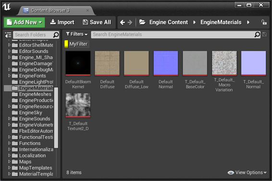Close the Content Browser 3 tab
This screenshot has height=181, width=272.
(x=87, y=11)
